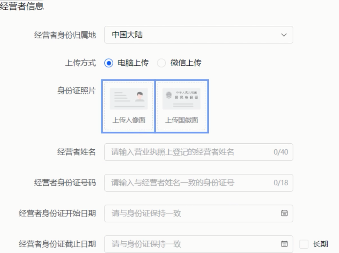Click the 经营者身份证开始日期 date field
This screenshot has width=339, height=253.
pos(199,214)
